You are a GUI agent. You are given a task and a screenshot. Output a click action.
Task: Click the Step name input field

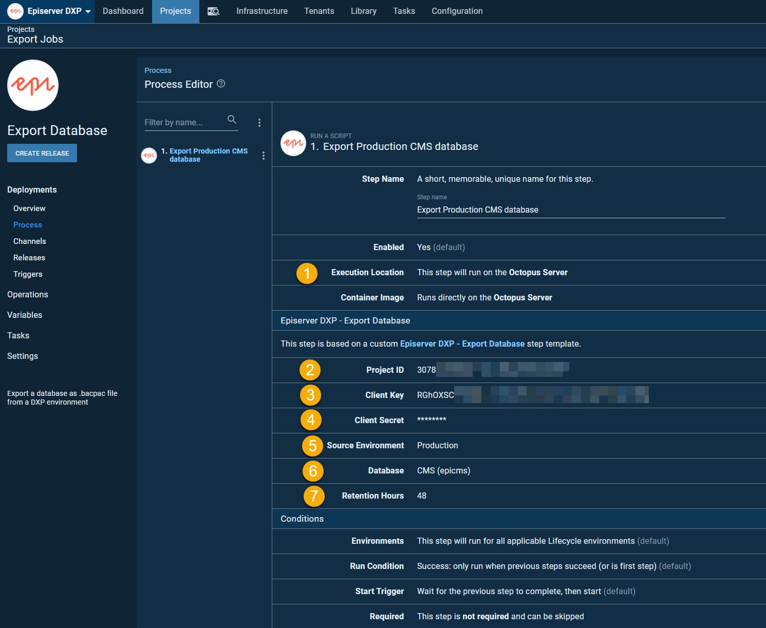(570, 210)
